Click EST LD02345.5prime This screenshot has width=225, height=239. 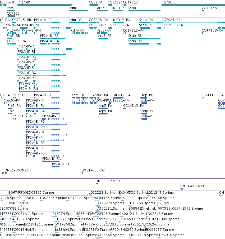pos(42,201)
